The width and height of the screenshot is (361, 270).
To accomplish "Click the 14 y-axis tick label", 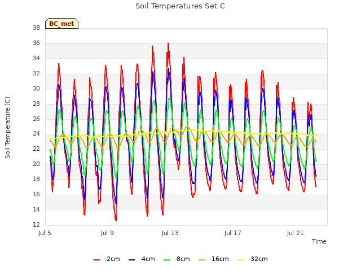I will 36,209.
